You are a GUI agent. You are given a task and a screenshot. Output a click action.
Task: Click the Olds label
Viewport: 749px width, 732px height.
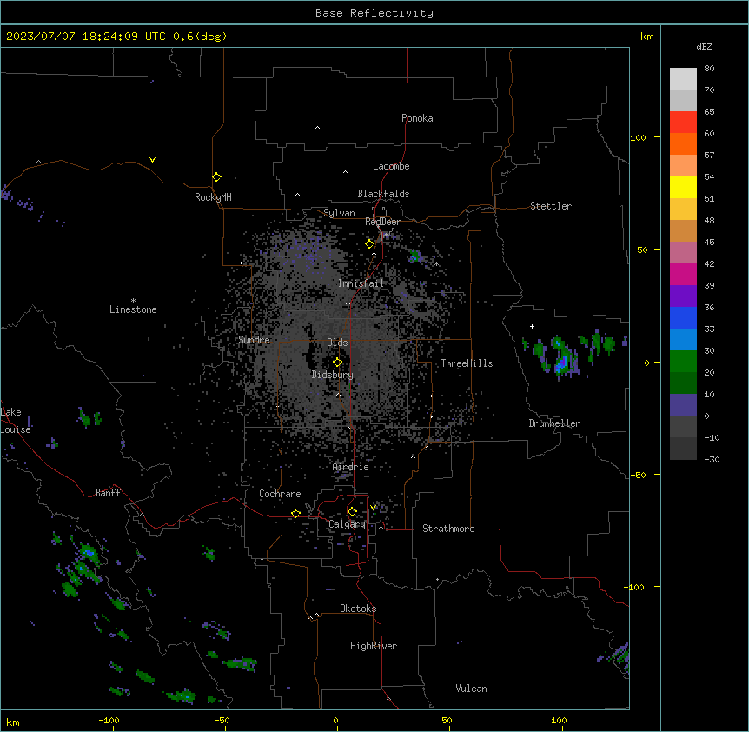click(x=337, y=343)
